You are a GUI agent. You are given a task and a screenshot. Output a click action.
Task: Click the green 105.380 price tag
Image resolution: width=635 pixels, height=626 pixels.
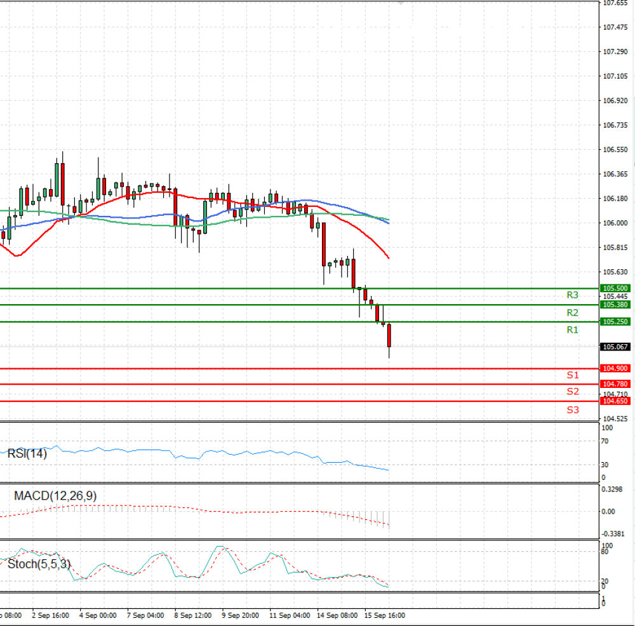615,305
